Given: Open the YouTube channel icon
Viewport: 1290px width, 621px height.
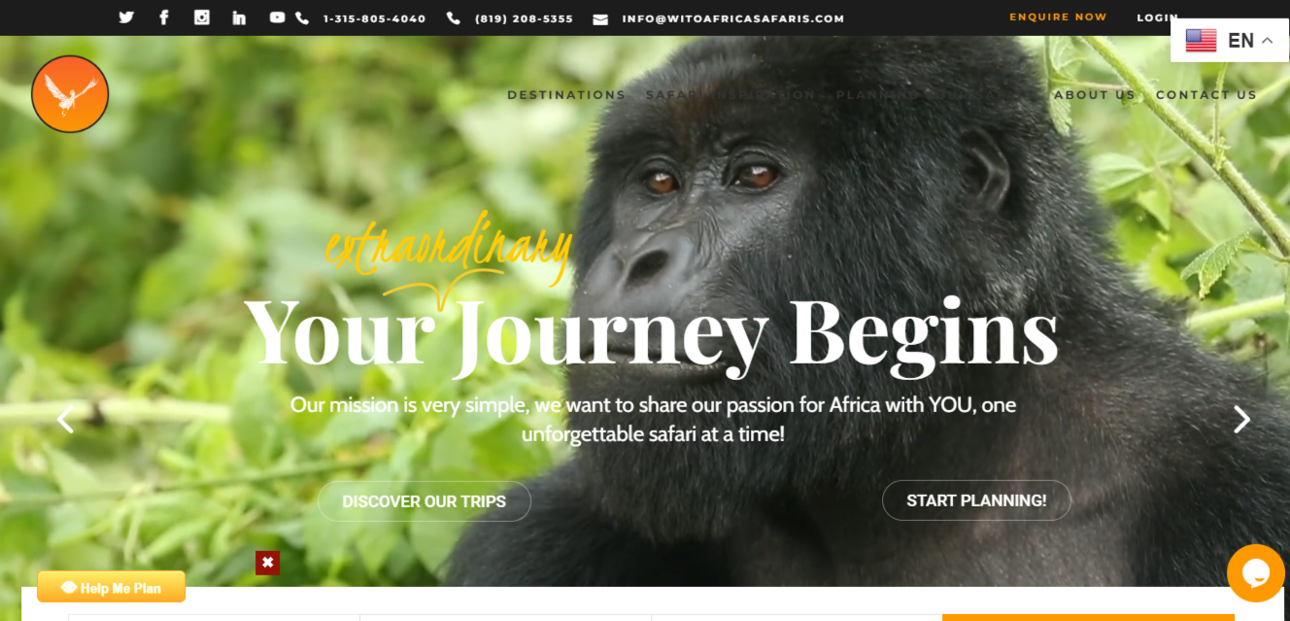Looking at the screenshot, I should (x=278, y=17).
